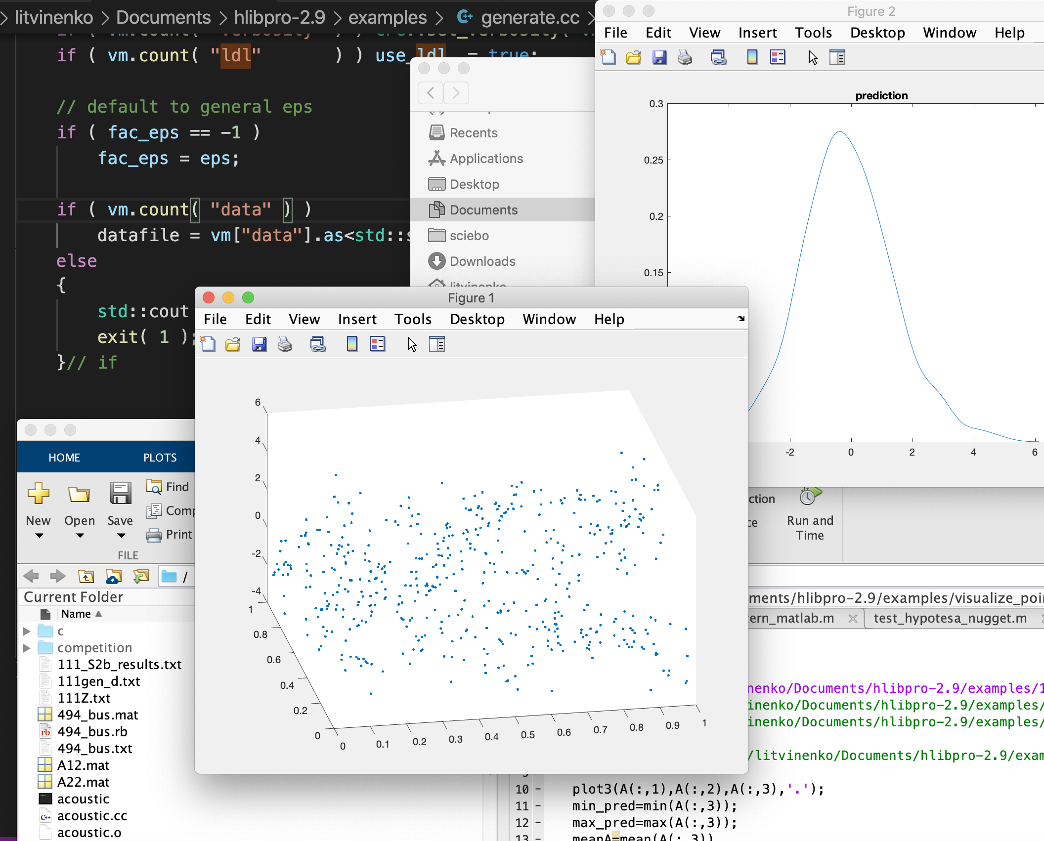Screen dimensions: 1044x841
Task: Select the Edit Plot arrow tool in Figure 1
Action: click(411, 344)
